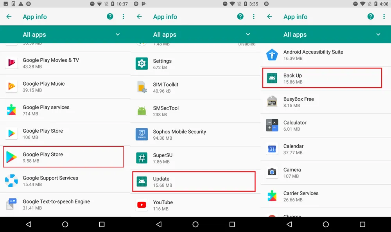Tap the SuperSU hash icon
This screenshot has width=391, height=232.
[142, 158]
